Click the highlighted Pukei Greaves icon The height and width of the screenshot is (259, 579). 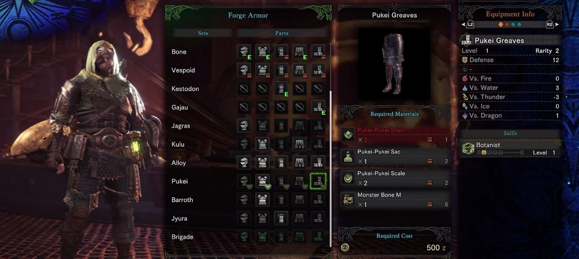click(318, 181)
